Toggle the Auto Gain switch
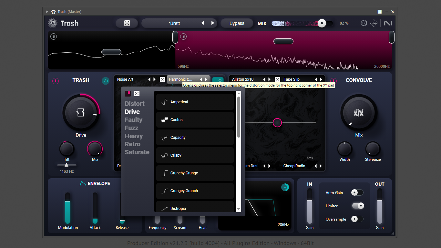This screenshot has height=248, width=441. (x=357, y=192)
